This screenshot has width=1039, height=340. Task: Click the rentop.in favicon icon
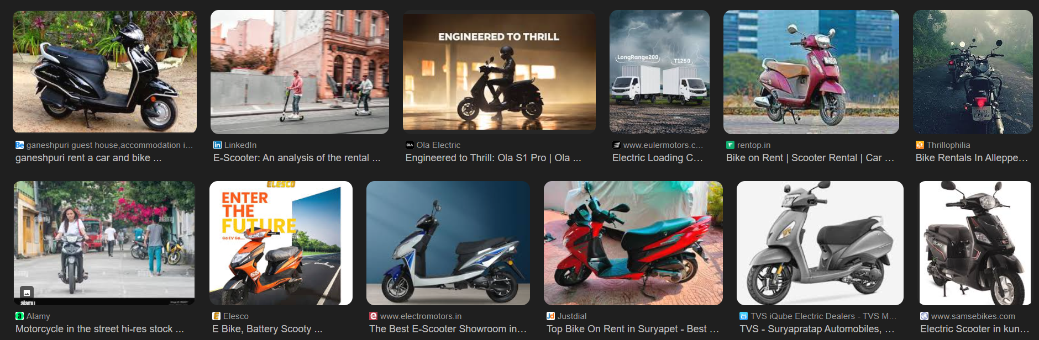(730, 145)
